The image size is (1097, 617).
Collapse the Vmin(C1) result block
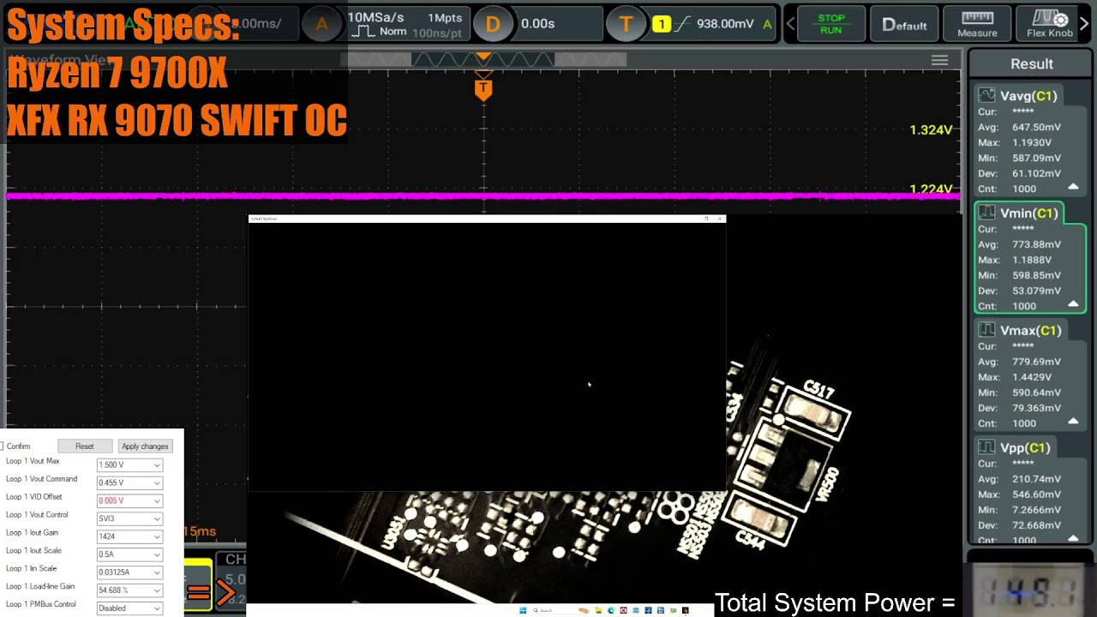click(1073, 304)
